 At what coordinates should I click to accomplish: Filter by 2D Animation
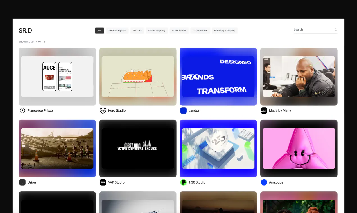click(x=200, y=31)
